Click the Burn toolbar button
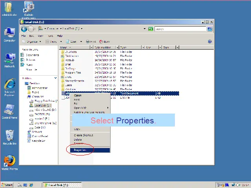The height and width of the screenshot is (188, 251). click(x=104, y=42)
